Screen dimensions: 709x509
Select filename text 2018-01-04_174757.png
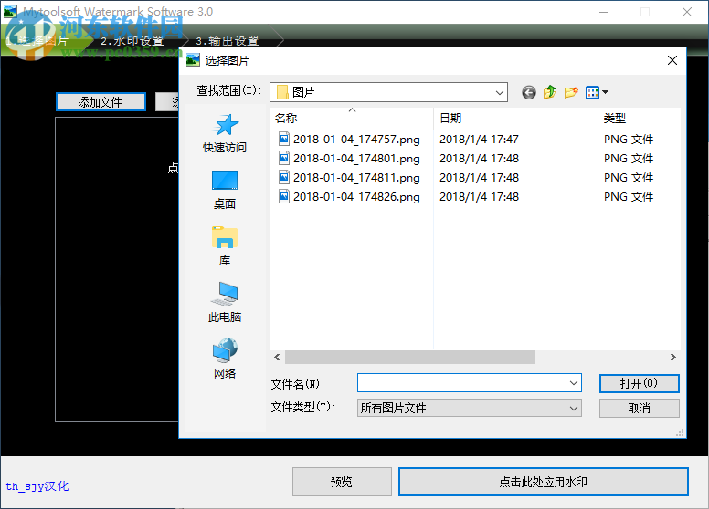[356, 140]
